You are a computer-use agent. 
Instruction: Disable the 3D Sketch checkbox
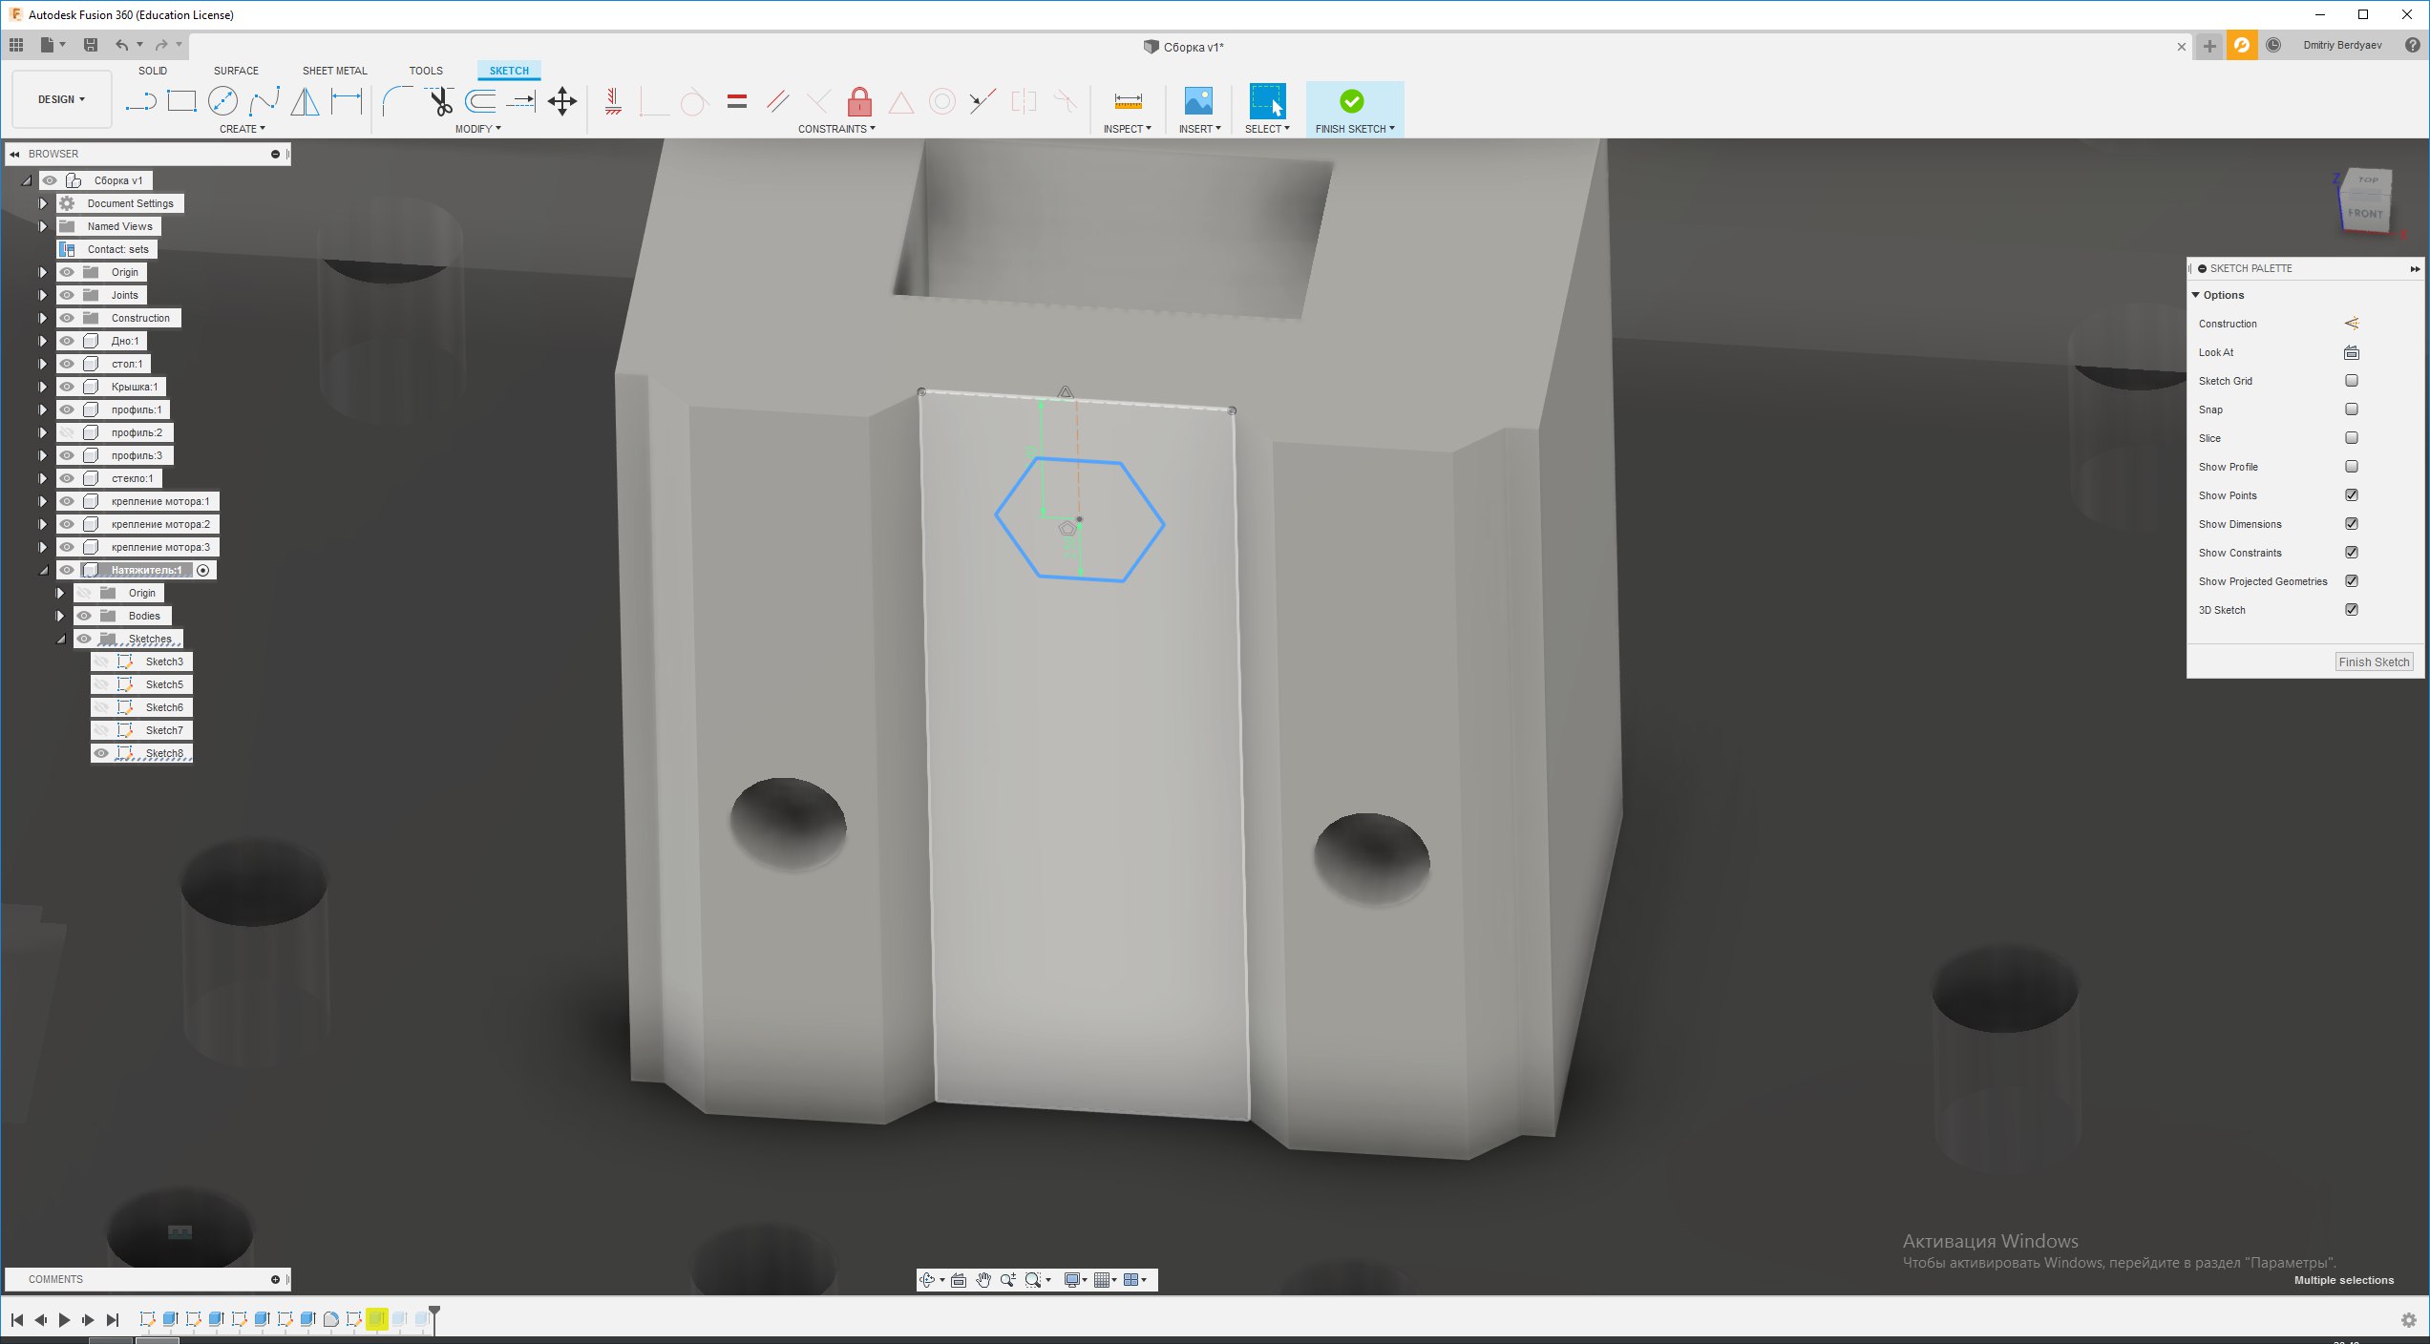2352,610
